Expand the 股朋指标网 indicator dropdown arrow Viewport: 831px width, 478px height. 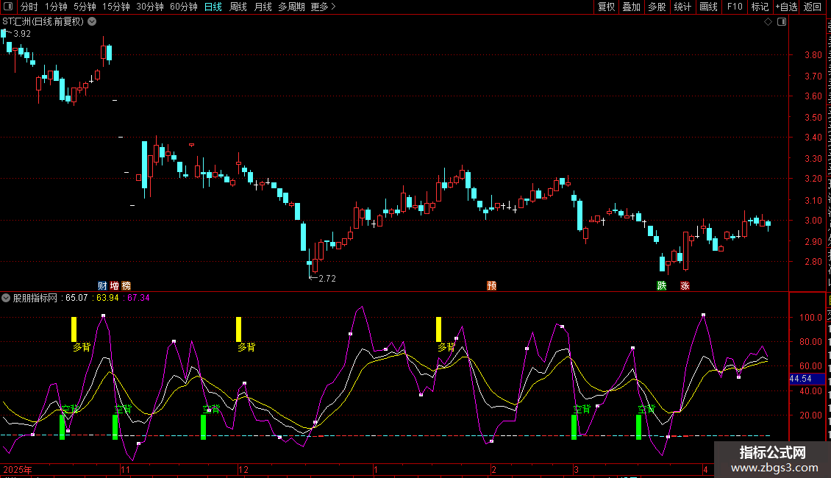(x=7, y=298)
